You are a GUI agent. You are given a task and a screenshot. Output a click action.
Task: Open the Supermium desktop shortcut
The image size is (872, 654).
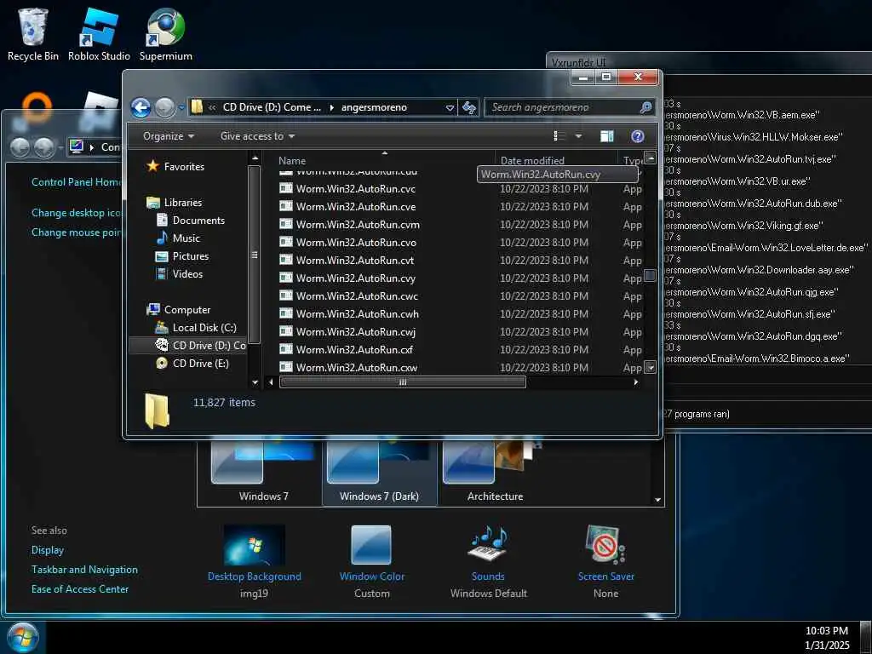166,34
